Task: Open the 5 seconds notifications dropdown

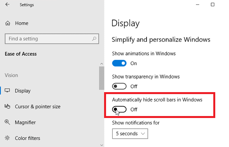Action: [130, 134]
